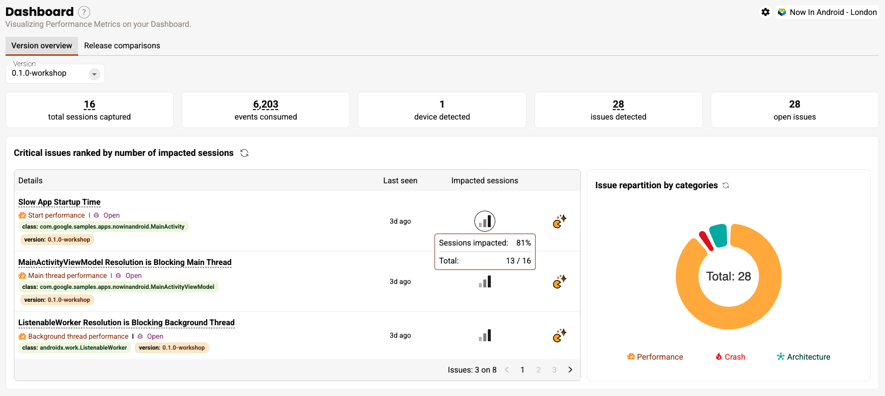Open settings via the gear icon
The width and height of the screenshot is (885, 396).
point(766,12)
